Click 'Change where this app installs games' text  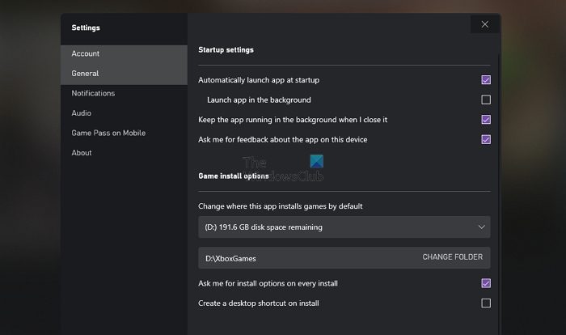pyautogui.click(x=280, y=206)
